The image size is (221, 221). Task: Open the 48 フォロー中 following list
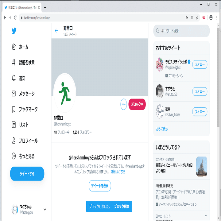[62, 132]
